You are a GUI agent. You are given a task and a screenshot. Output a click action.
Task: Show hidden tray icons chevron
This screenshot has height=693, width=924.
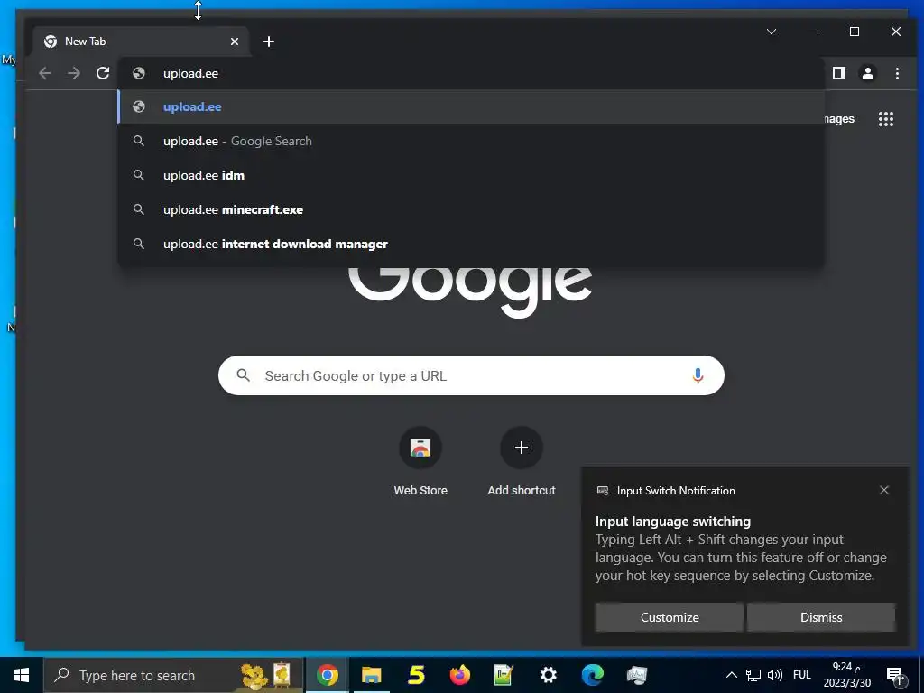pos(731,675)
